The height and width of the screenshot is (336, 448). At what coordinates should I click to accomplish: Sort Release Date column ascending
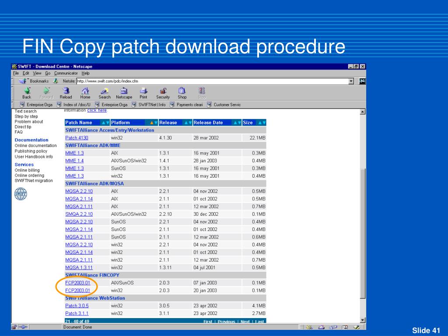click(x=235, y=123)
